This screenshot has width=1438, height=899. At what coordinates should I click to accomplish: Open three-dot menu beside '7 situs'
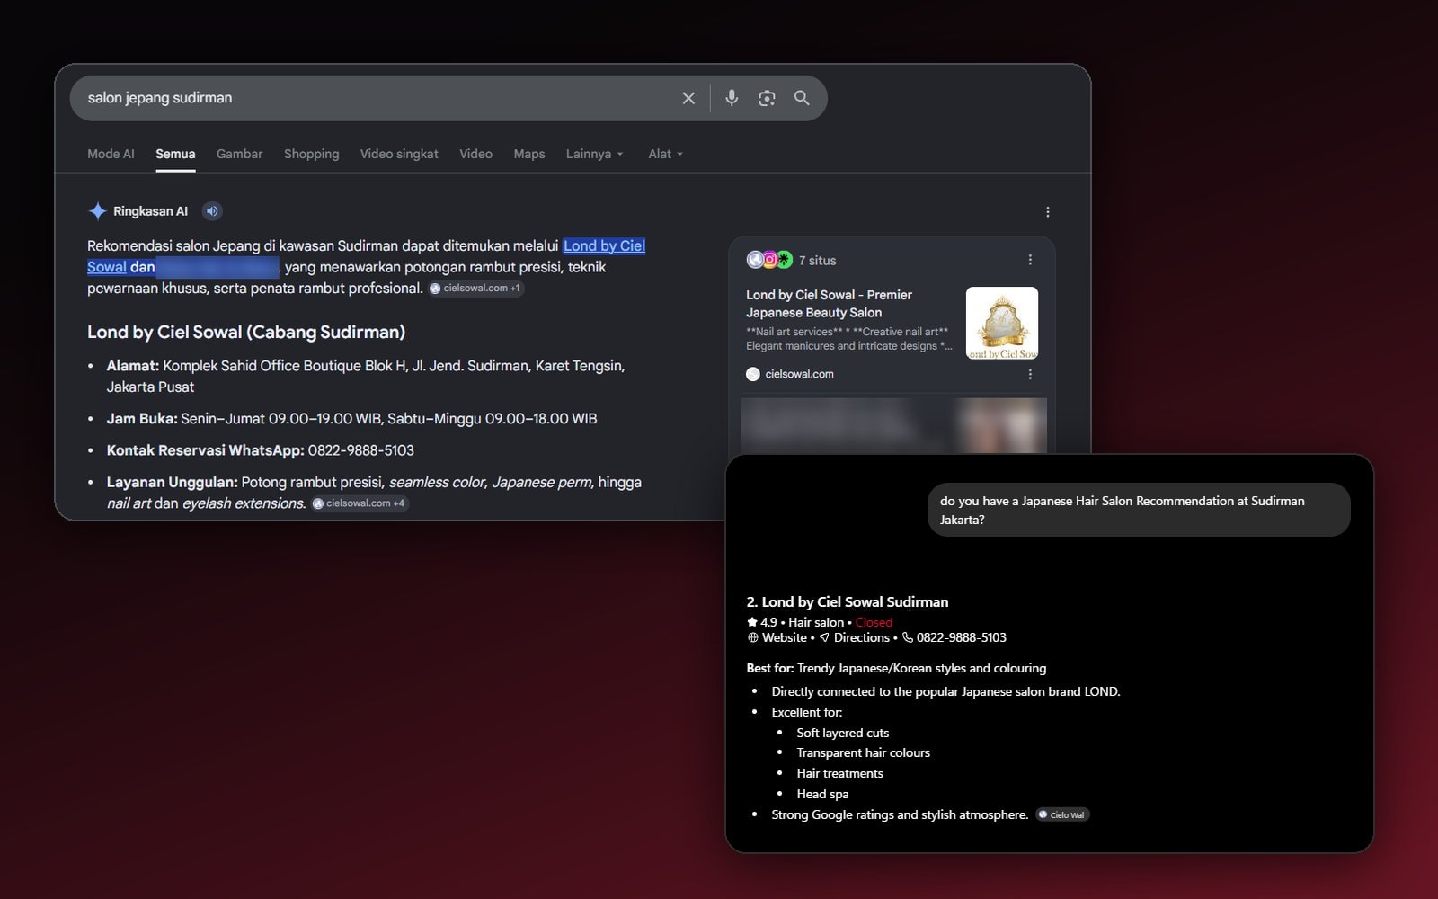click(1030, 260)
